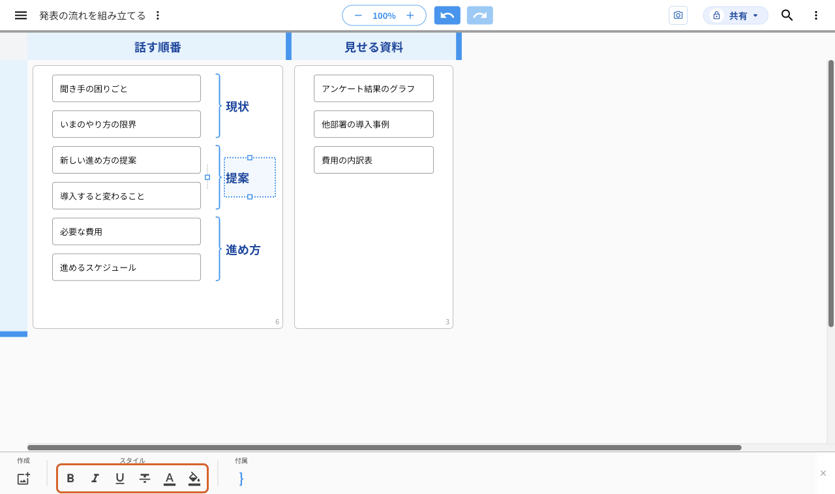The width and height of the screenshot is (835, 494).
Task: Click the 現状 bracket label
Action: pos(237,106)
